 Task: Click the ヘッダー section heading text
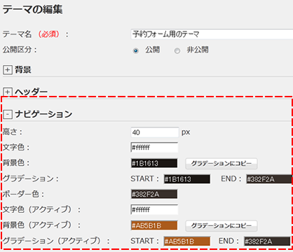[32, 92]
